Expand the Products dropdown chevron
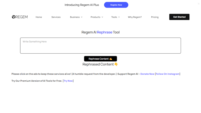Image resolution: width=201 pixels, height=113 pixels. [x=102, y=17]
